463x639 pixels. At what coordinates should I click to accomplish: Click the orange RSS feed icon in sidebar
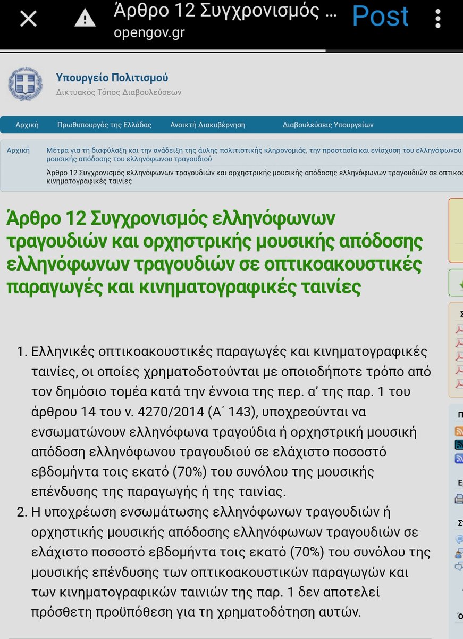click(459, 431)
